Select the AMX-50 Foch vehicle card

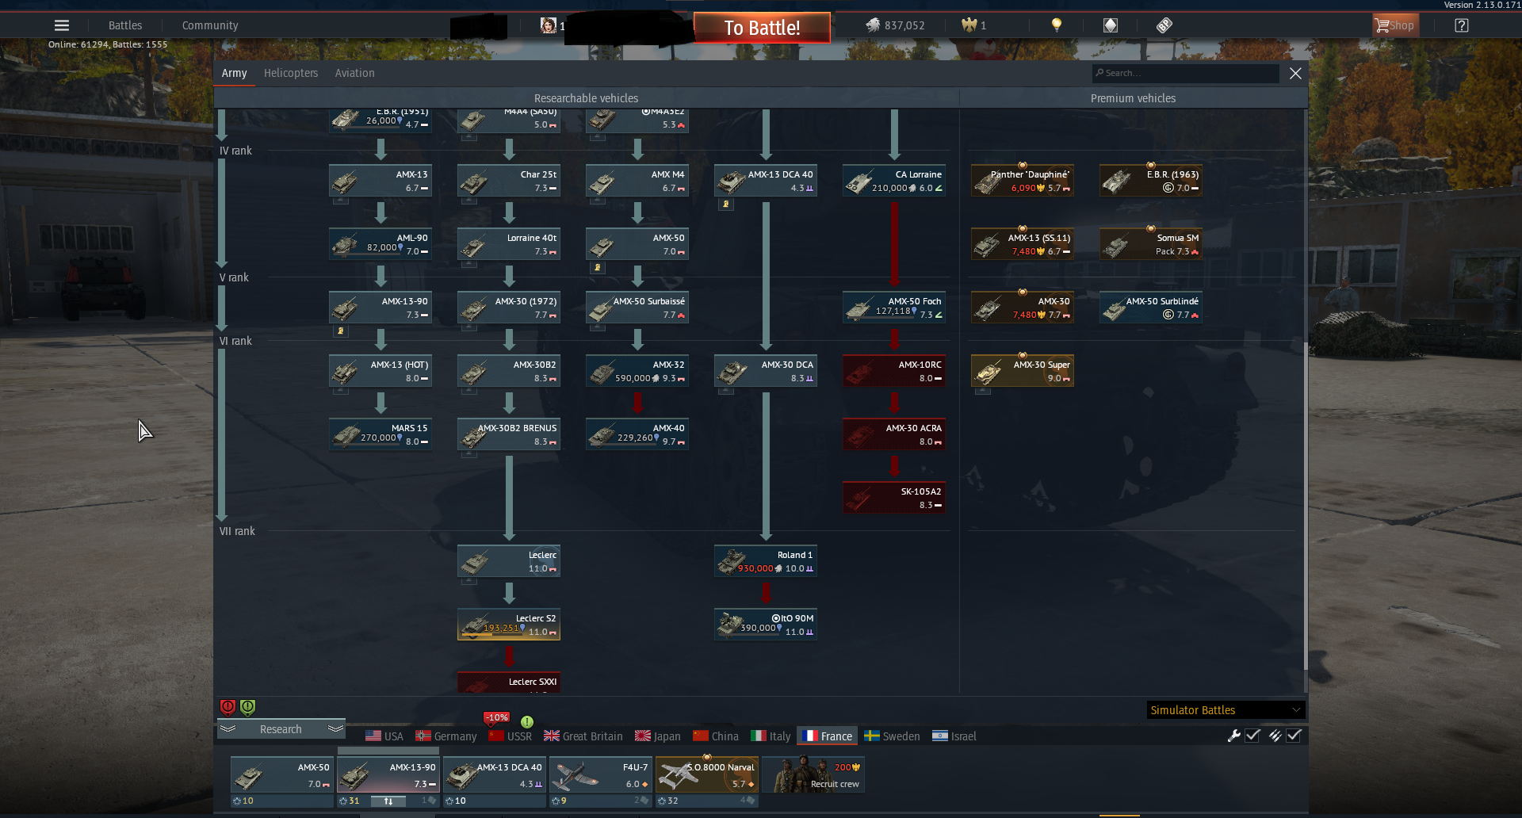pos(894,308)
